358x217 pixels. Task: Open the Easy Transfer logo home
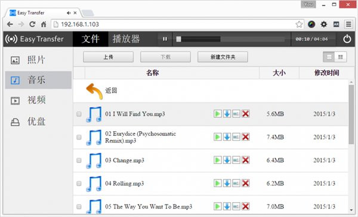[34, 39]
